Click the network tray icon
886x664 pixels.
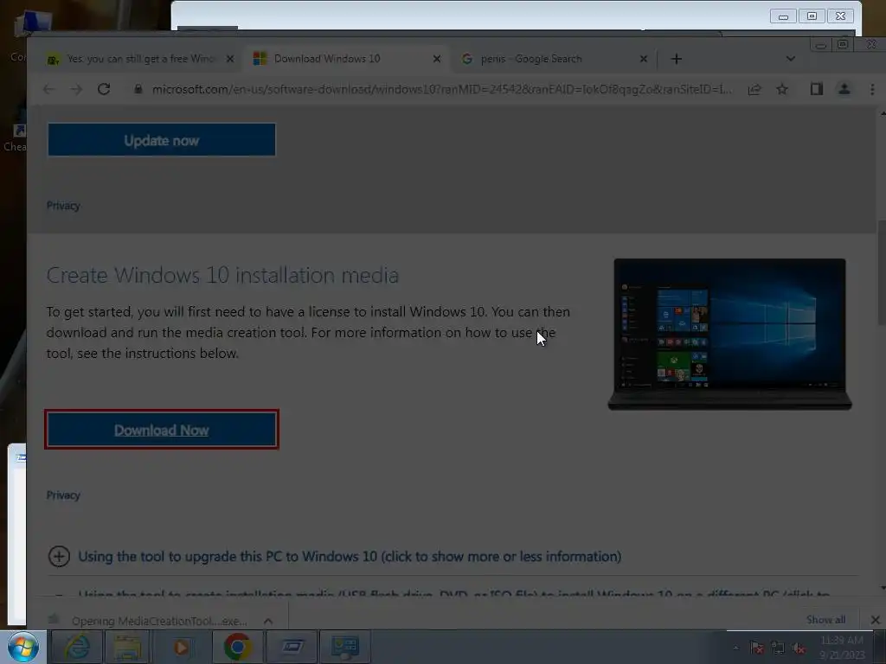(x=778, y=648)
